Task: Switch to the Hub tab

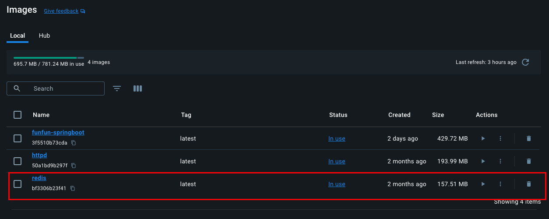Action: (44, 35)
